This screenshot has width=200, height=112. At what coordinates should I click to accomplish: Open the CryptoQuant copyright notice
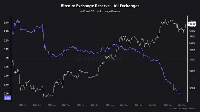[183, 109]
